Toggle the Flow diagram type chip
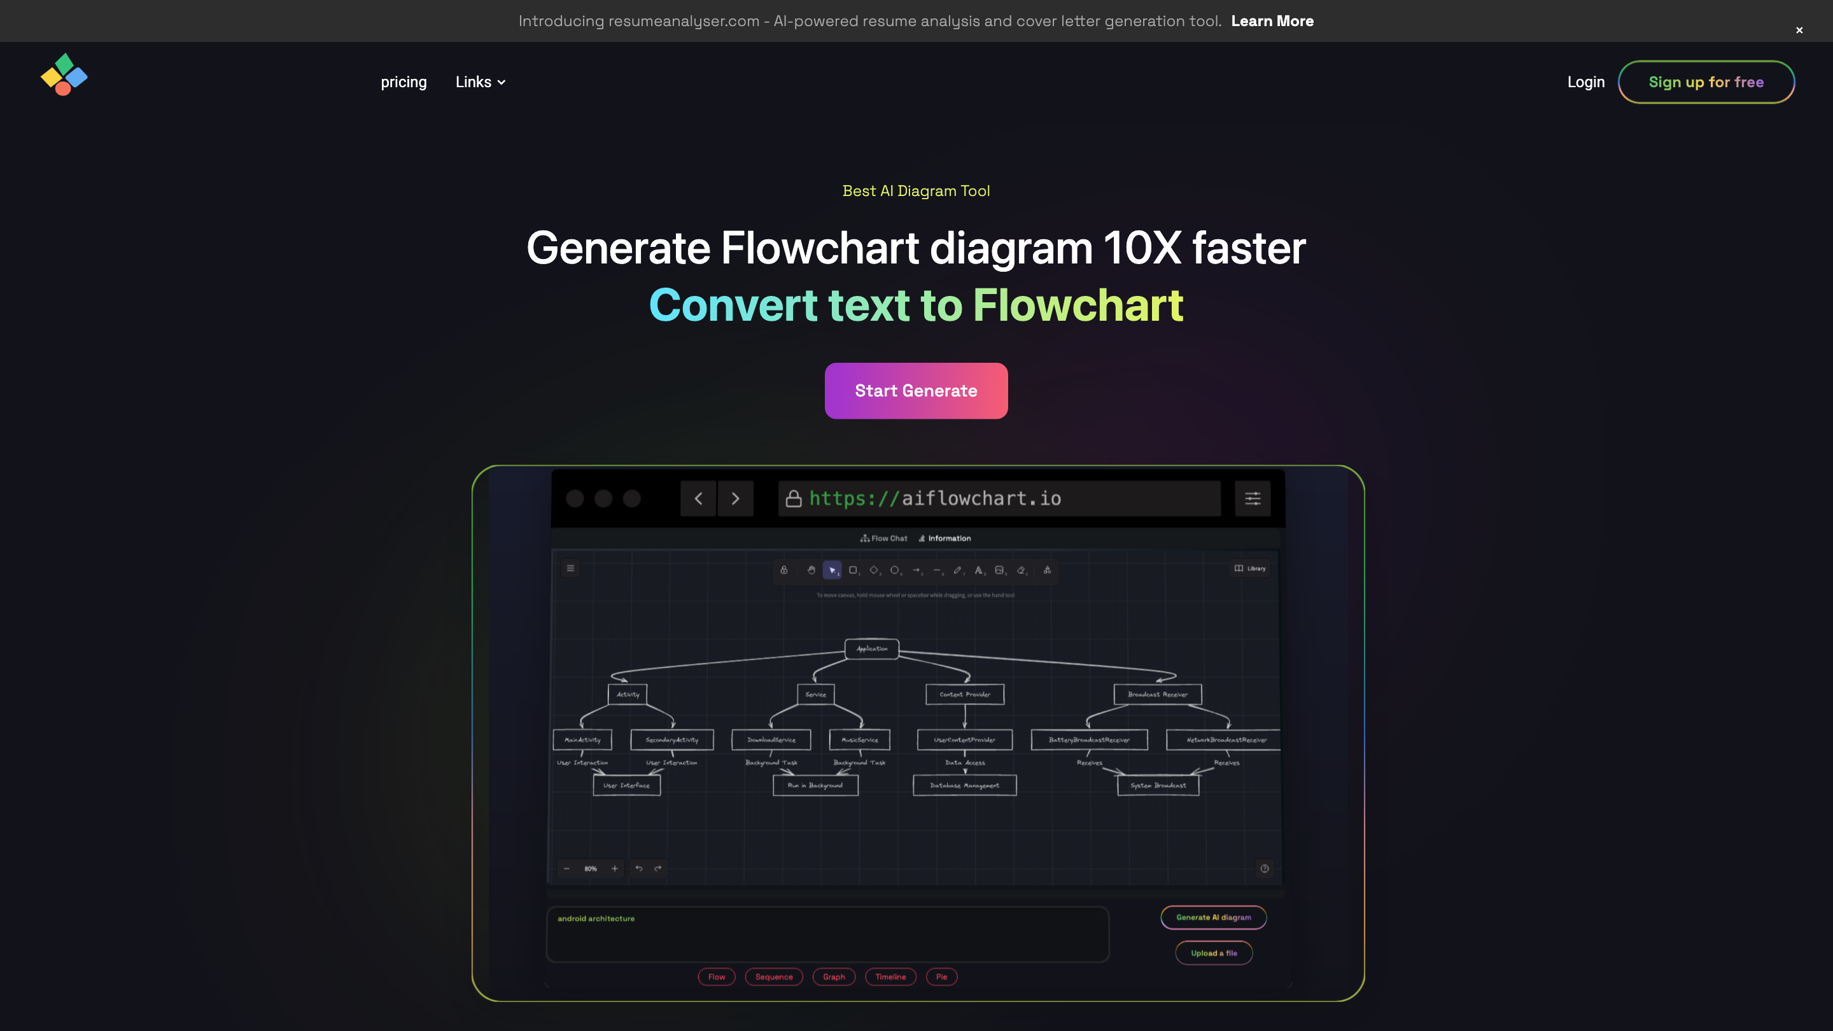The height and width of the screenshot is (1031, 1833). tap(717, 976)
